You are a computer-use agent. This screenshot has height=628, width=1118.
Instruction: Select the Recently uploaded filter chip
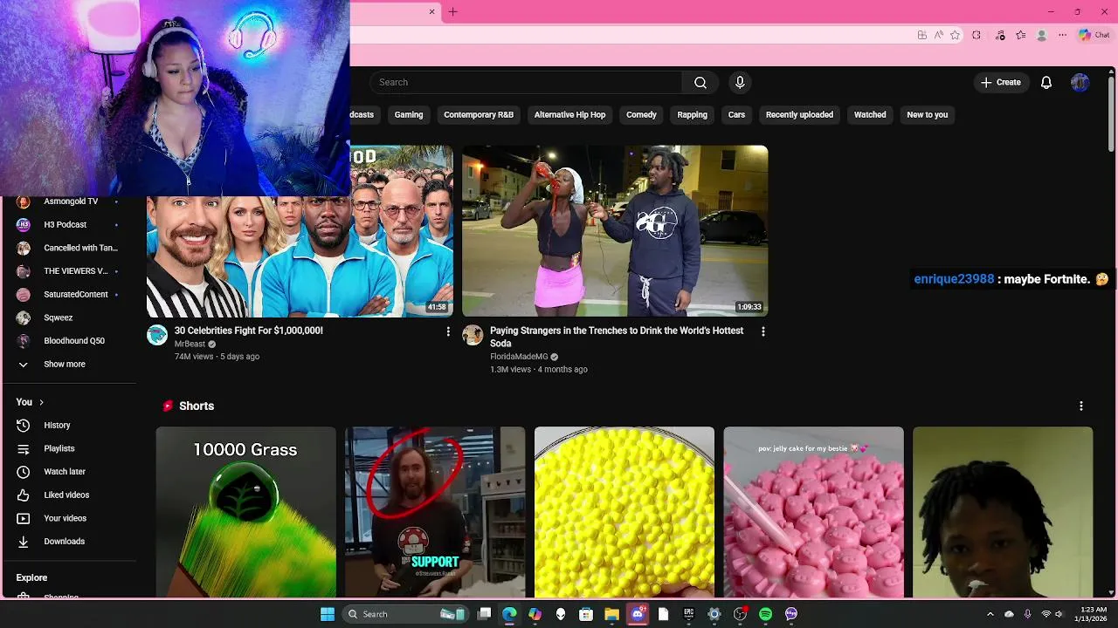click(799, 114)
